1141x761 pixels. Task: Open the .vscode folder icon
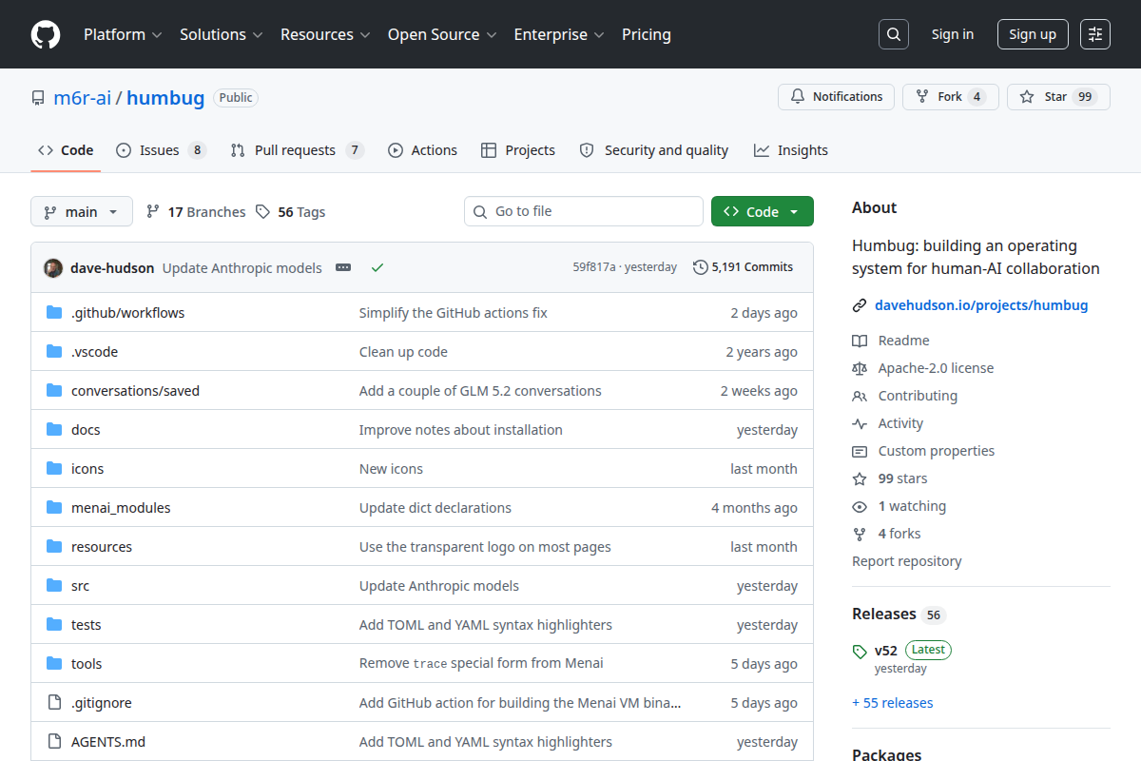point(54,352)
